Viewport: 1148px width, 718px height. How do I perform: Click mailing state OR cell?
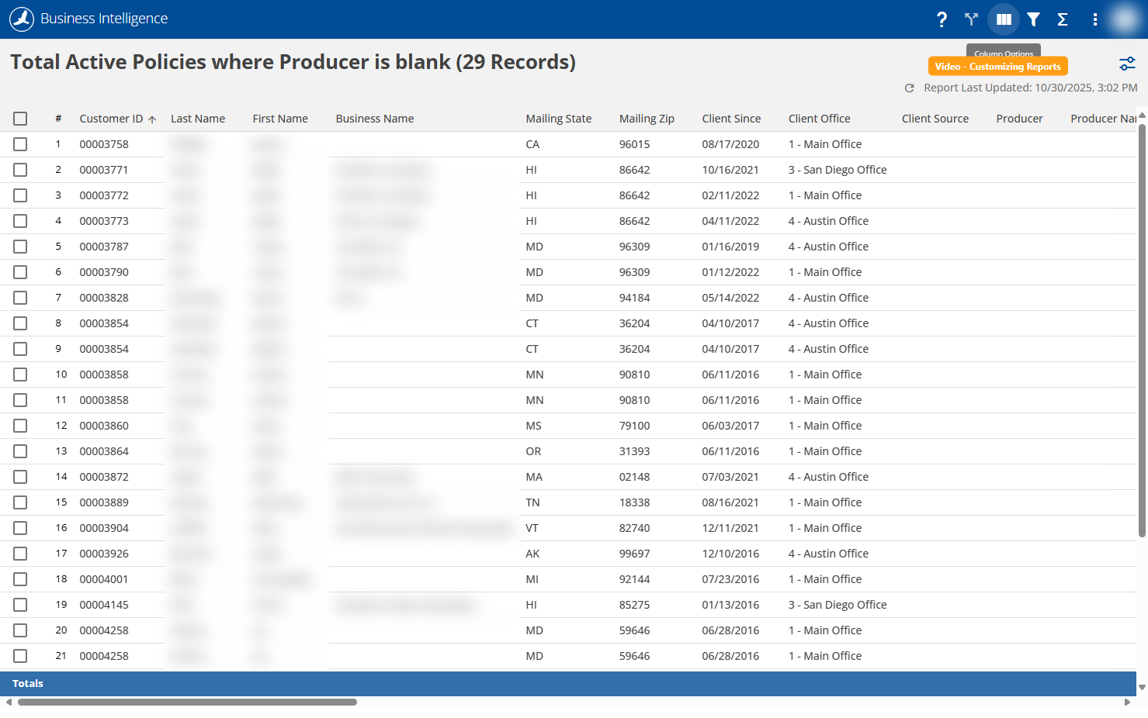(533, 451)
